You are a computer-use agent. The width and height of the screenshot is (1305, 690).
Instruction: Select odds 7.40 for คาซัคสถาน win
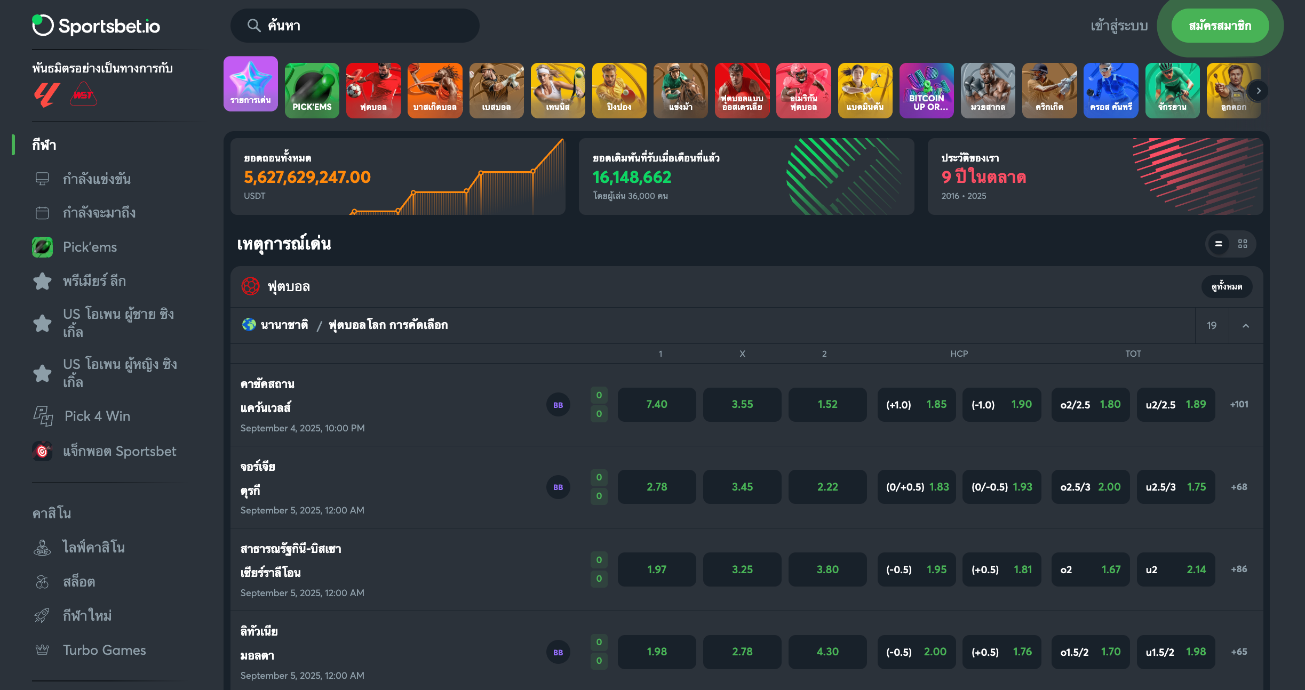657,405
